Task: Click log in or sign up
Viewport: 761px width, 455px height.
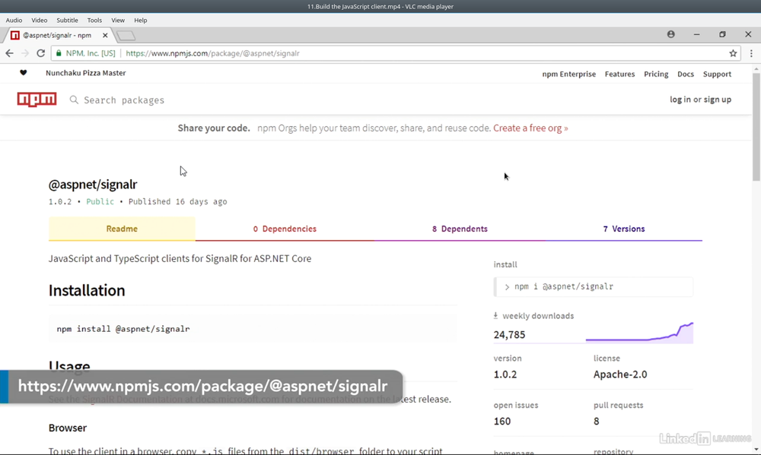Action: pos(700,100)
